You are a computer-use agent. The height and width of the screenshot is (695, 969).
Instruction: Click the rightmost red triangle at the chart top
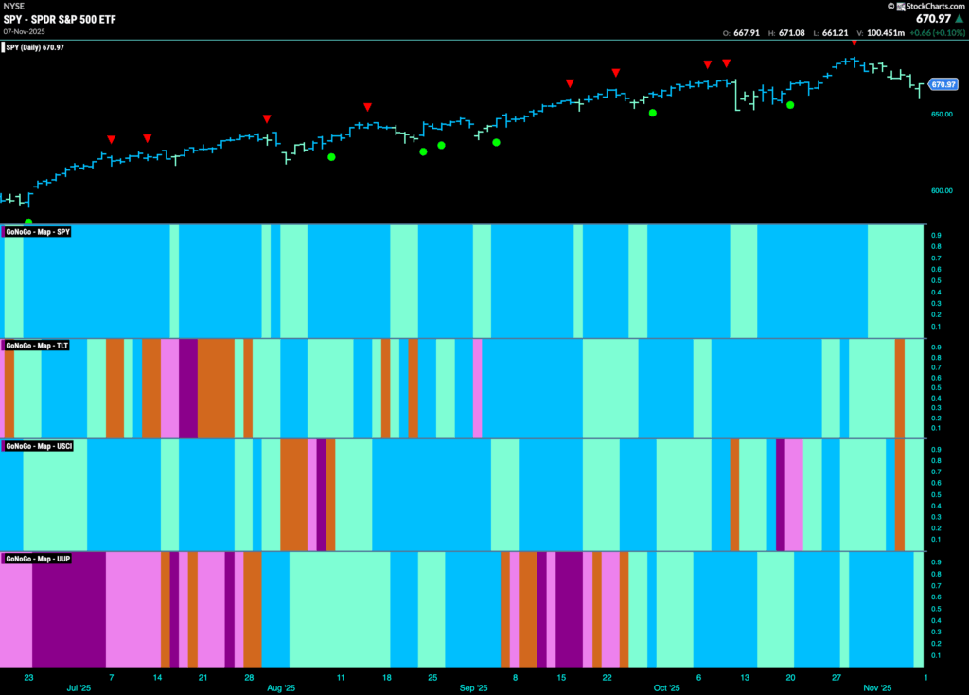click(854, 43)
